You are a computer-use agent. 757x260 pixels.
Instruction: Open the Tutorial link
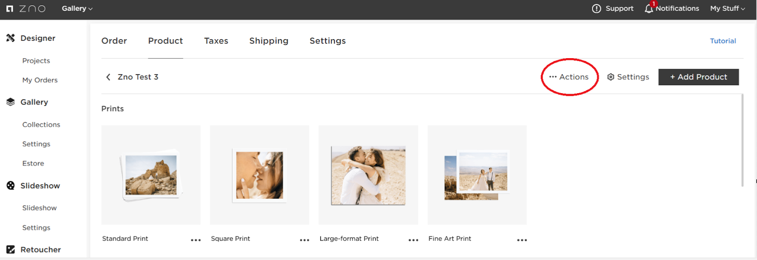pos(722,41)
